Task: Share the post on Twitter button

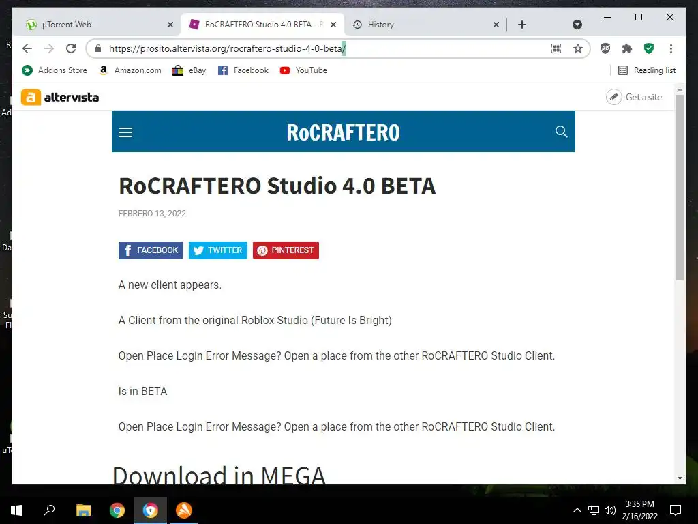Action: point(218,250)
